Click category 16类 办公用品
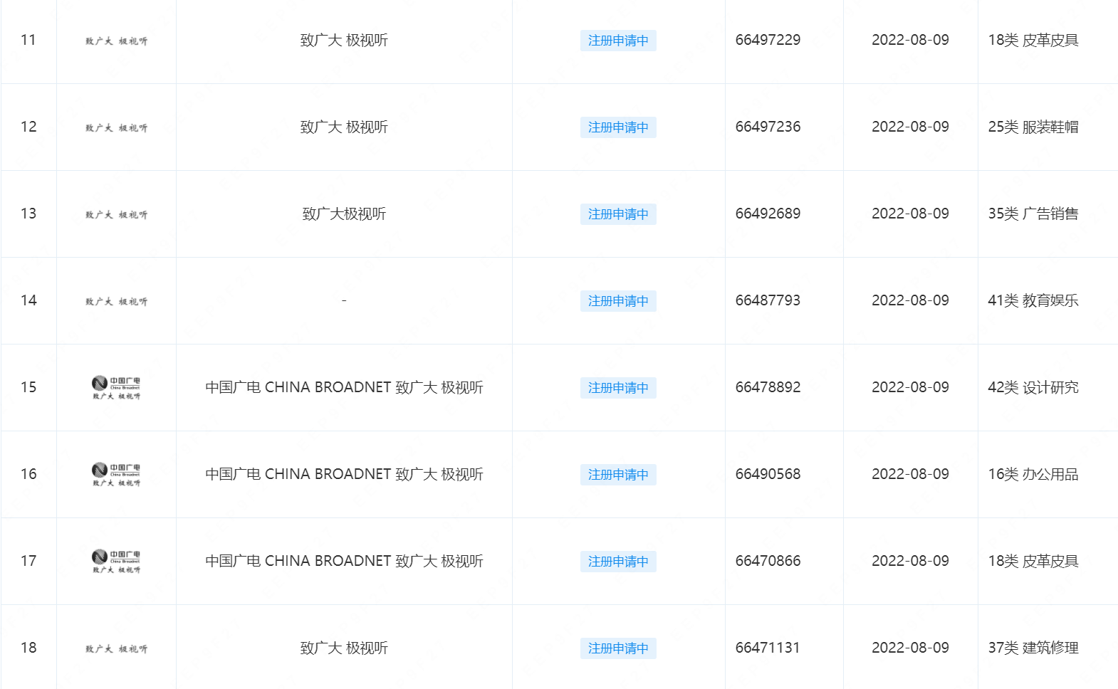The image size is (1118, 689). (1033, 475)
